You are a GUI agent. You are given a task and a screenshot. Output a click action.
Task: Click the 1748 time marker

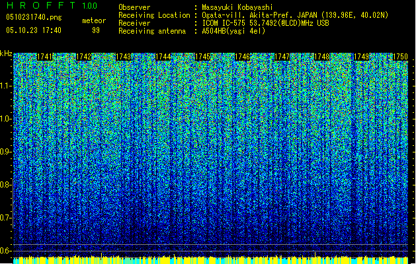click(x=322, y=57)
